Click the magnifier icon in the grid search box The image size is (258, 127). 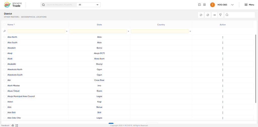tap(227, 15)
